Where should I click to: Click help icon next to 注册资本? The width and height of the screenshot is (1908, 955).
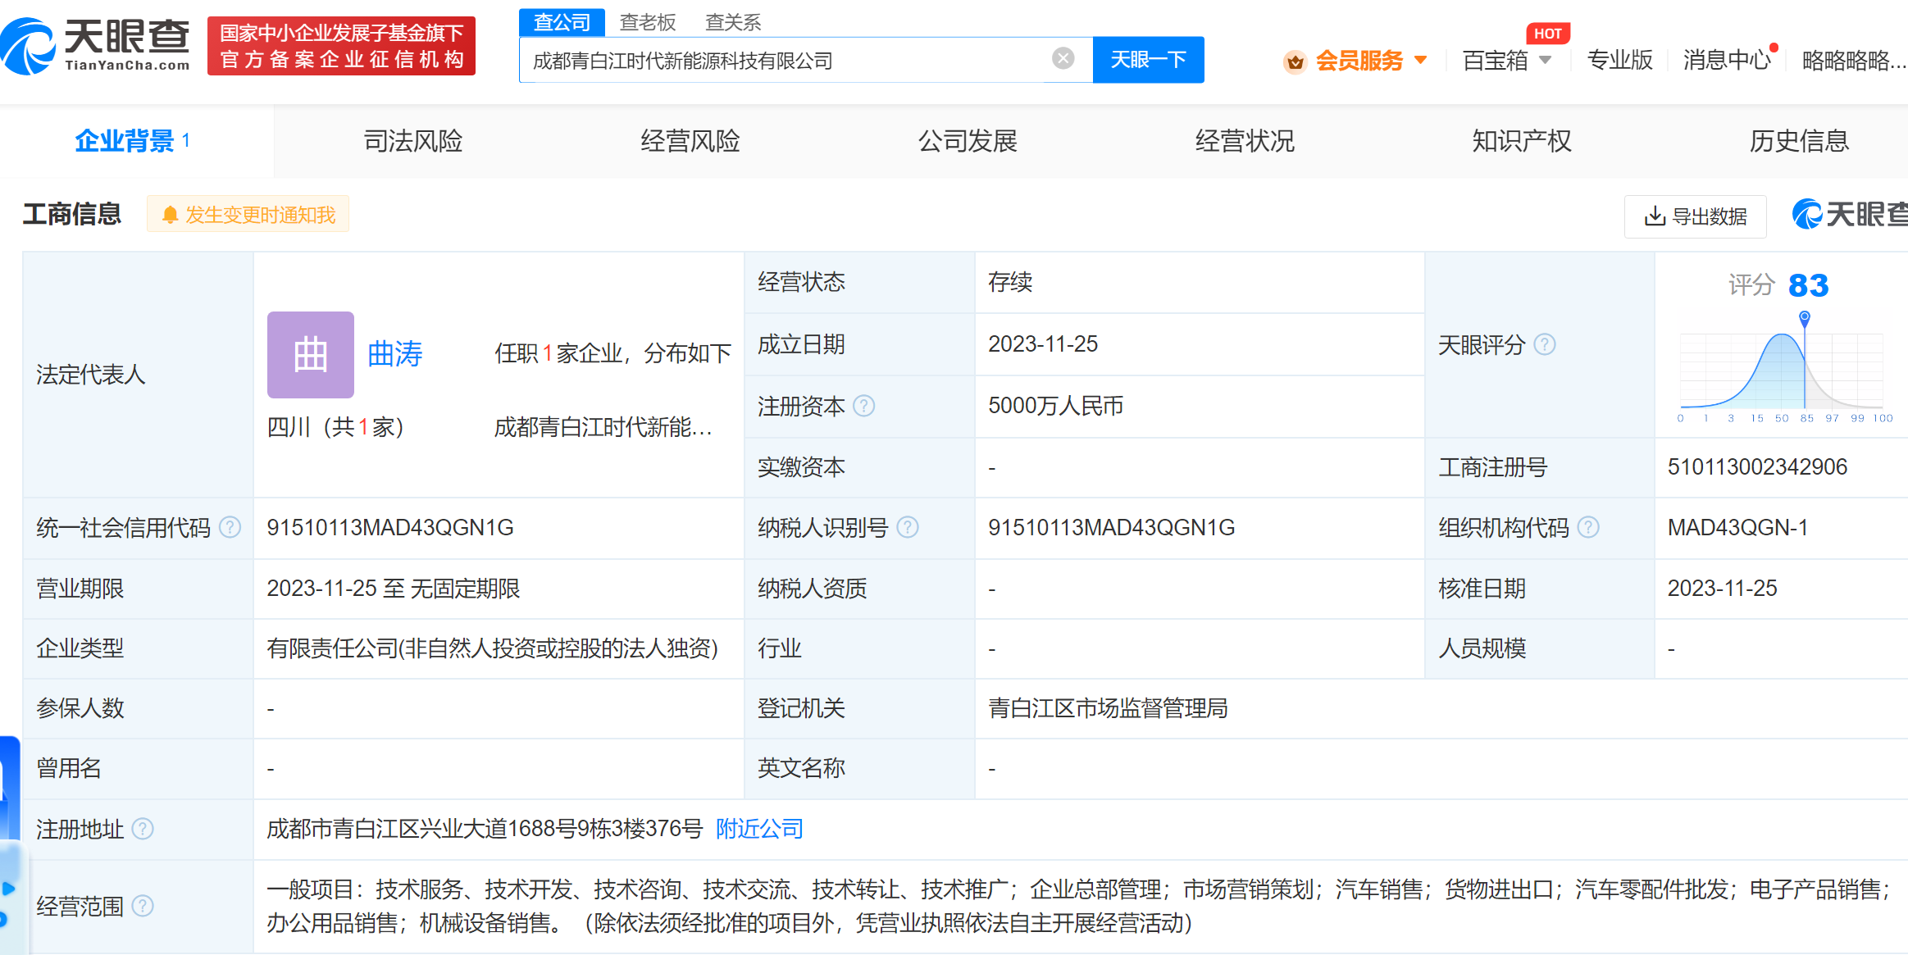864,406
